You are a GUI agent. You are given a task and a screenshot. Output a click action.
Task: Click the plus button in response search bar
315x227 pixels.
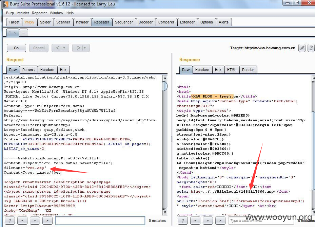click(x=208, y=221)
